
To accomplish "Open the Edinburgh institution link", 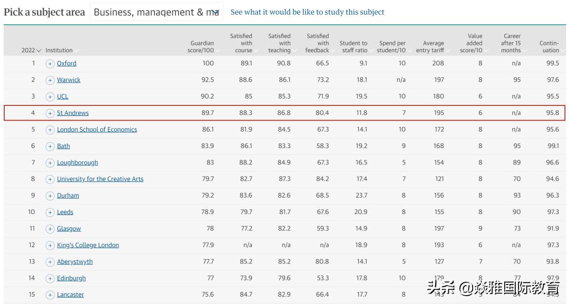I will coord(72,278).
